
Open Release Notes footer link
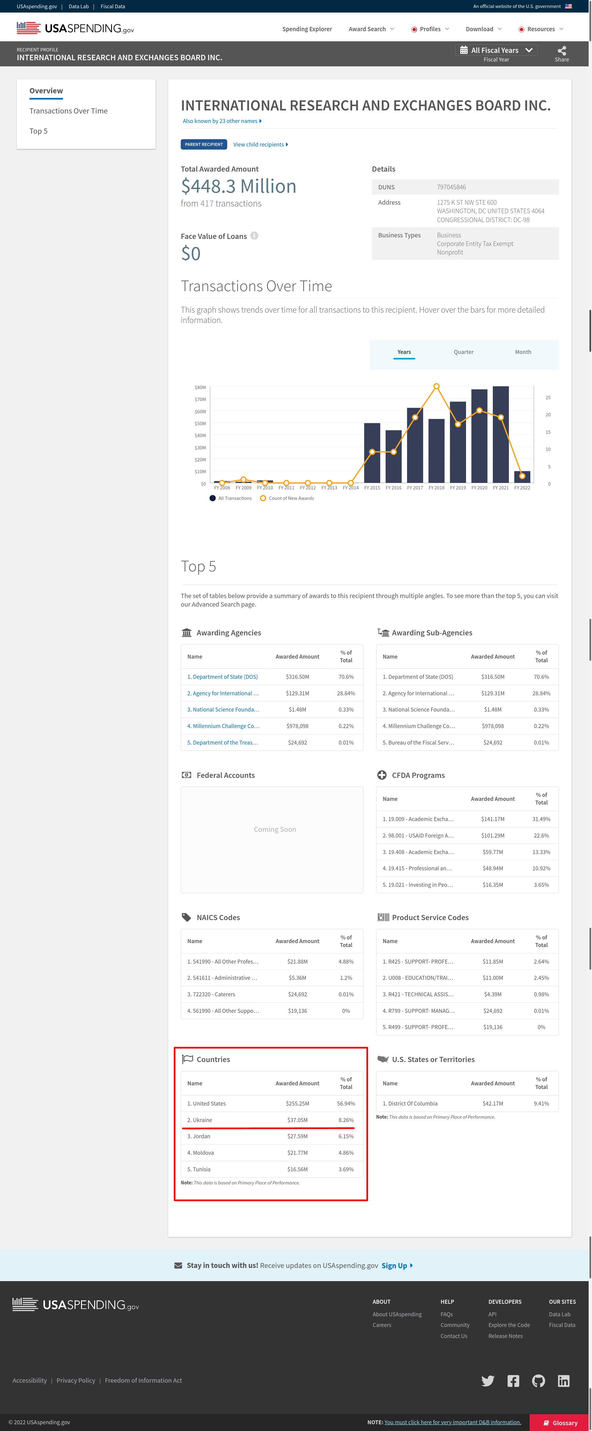(x=505, y=1336)
